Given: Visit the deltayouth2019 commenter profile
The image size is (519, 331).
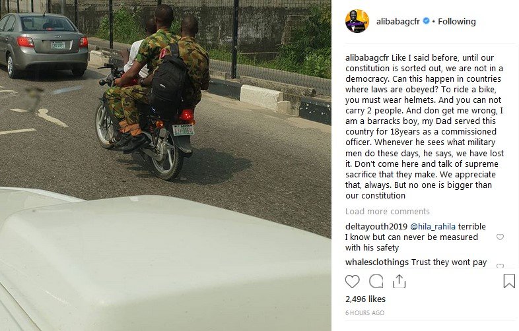Looking at the screenshot, I should click(x=376, y=227).
